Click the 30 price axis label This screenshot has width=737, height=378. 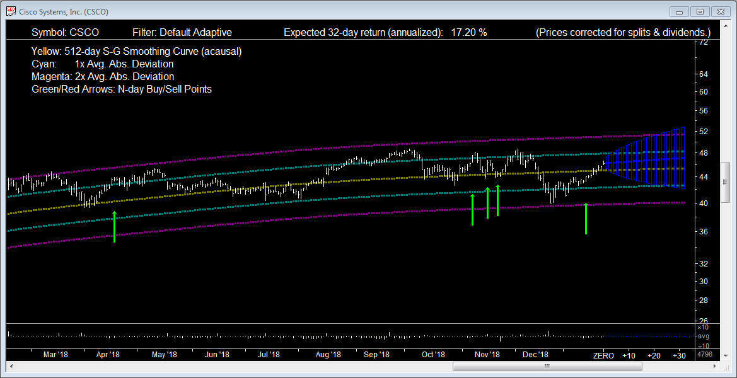pyautogui.click(x=704, y=281)
